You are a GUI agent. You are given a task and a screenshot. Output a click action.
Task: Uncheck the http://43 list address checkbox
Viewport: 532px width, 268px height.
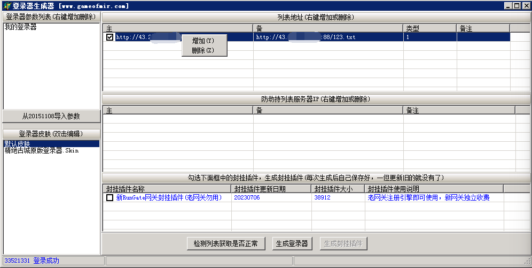coord(109,37)
